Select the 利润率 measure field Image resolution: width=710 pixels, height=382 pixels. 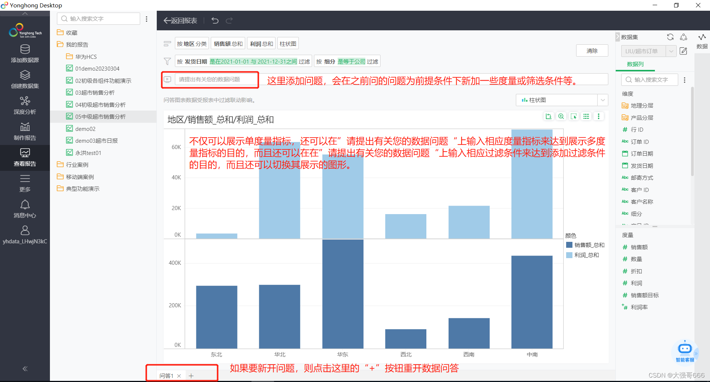point(639,307)
